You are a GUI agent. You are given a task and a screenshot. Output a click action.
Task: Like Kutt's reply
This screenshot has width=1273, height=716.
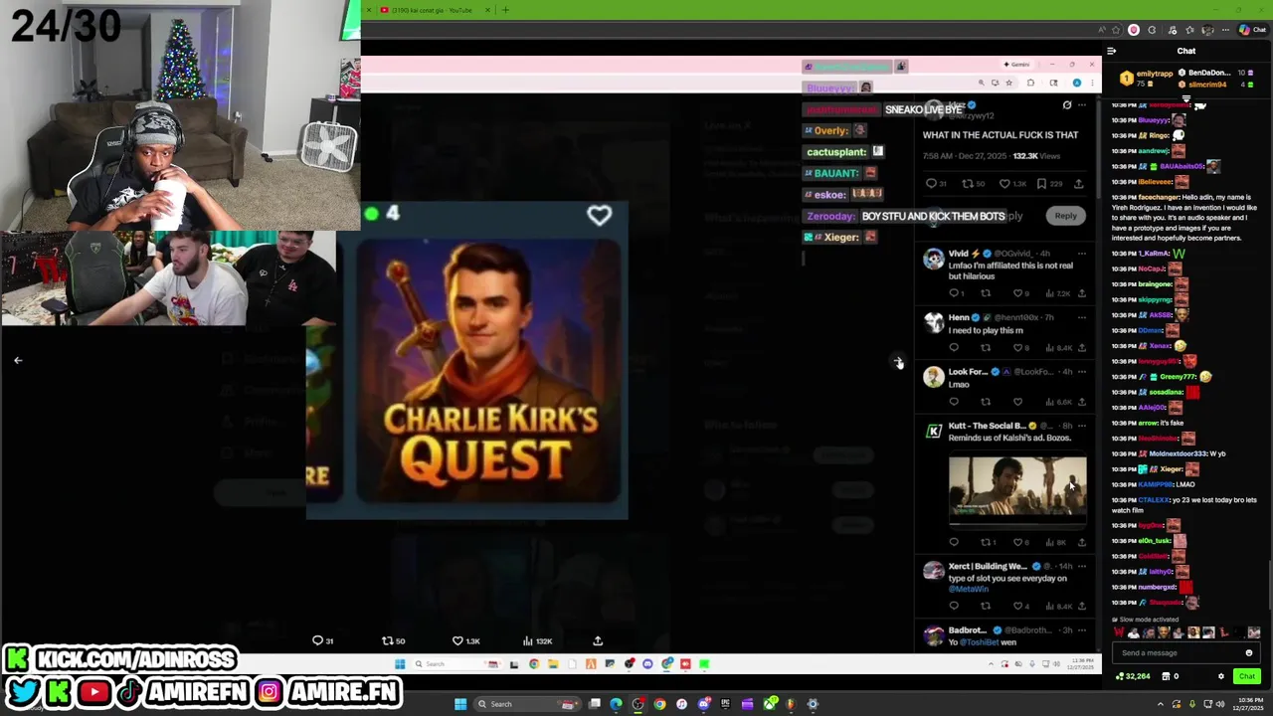pos(1017,542)
